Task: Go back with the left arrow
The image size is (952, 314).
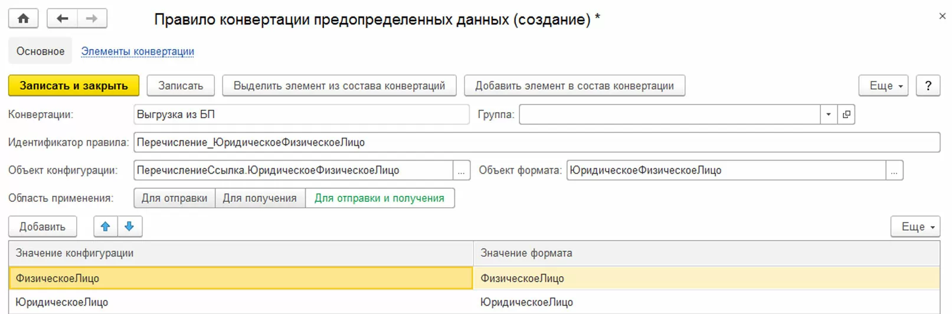Action: pos(62,19)
